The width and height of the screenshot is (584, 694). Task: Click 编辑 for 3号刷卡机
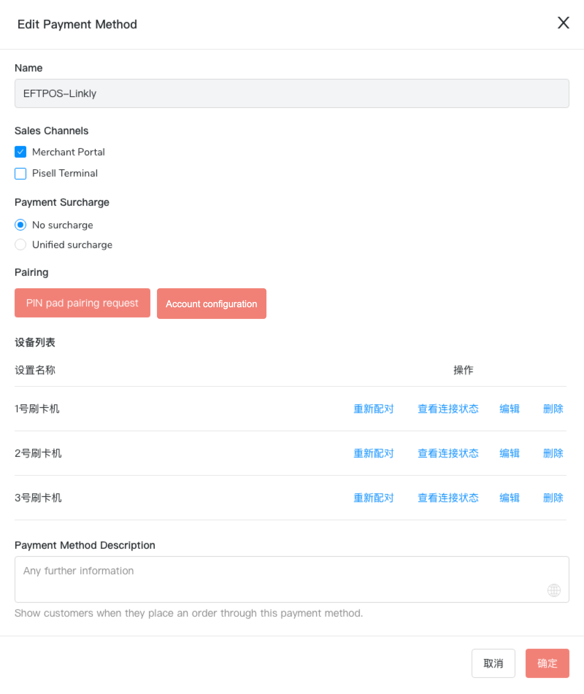(510, 498)
